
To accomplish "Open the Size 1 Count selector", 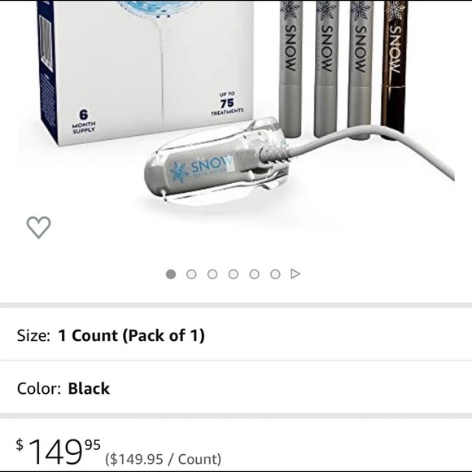I will [x=236, y=335].
